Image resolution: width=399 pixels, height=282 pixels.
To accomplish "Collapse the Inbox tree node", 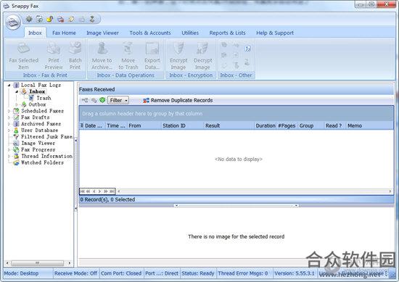I will coord(17,91).
